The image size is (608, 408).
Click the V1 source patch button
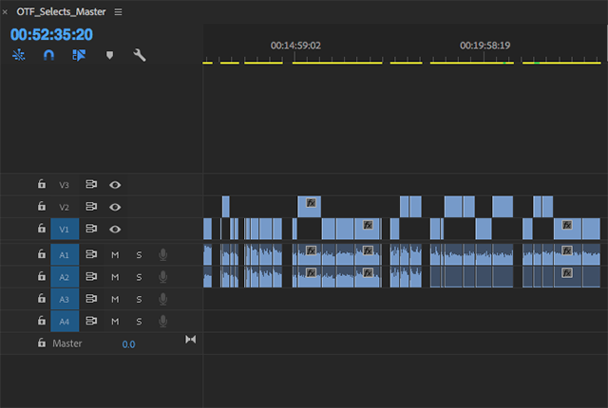65,229
